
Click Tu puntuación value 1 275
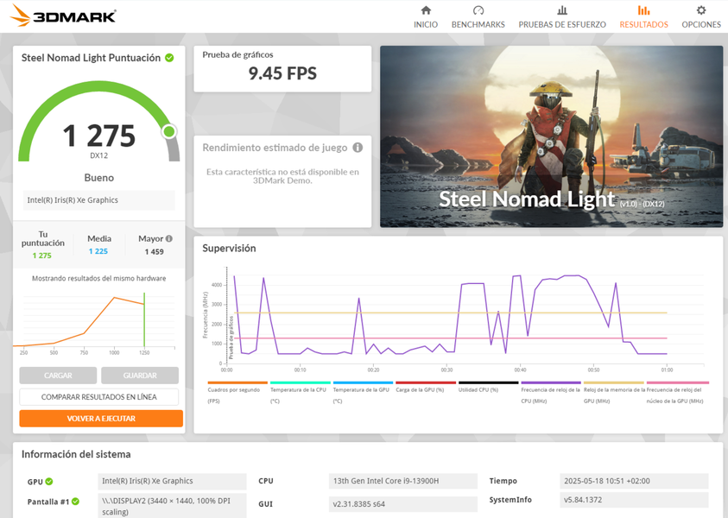pyautogui.click(x=41, y=256)
